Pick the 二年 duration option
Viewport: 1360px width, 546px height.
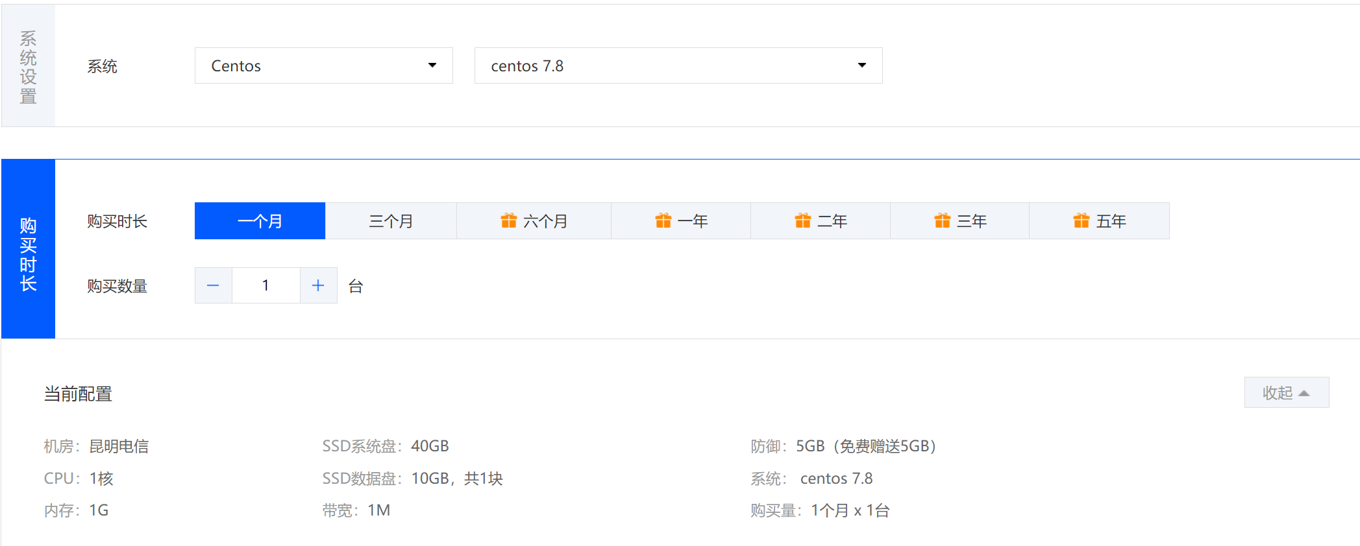(x=821, y=221)
